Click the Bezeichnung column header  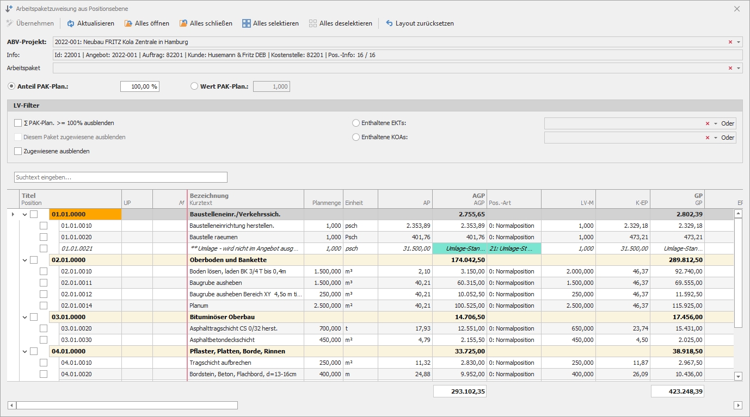click(209, 196)
